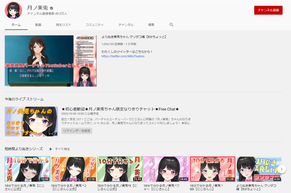This screenshot has width=291, height=193.
Task: Play the featured channel trailer video
Action: click(51, 61)
